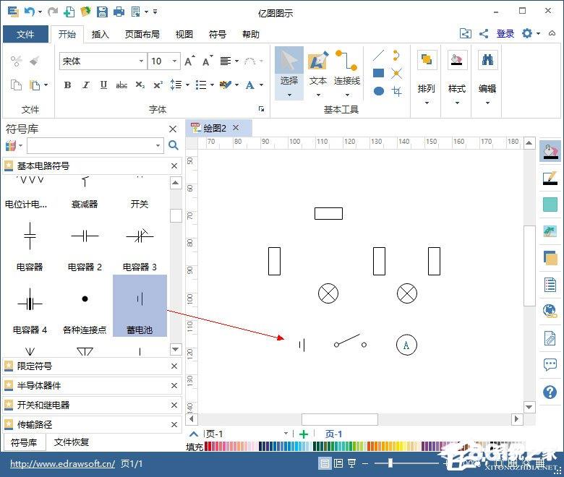
Task: Pick the Ellipse shape tool
Action: click(378, 91)
